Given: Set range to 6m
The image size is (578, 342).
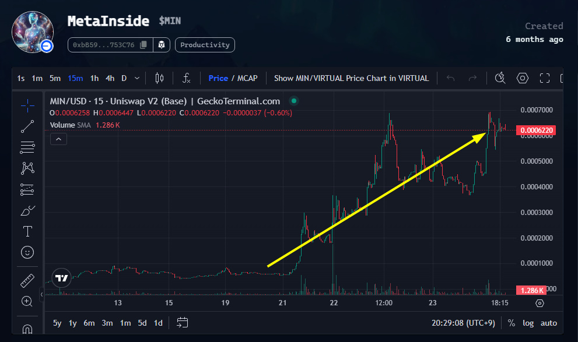Looking at the screenshot, I should coord(89,323).
